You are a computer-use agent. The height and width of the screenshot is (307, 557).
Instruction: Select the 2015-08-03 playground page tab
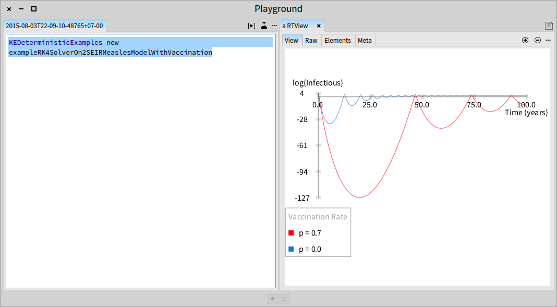(54, 26)
